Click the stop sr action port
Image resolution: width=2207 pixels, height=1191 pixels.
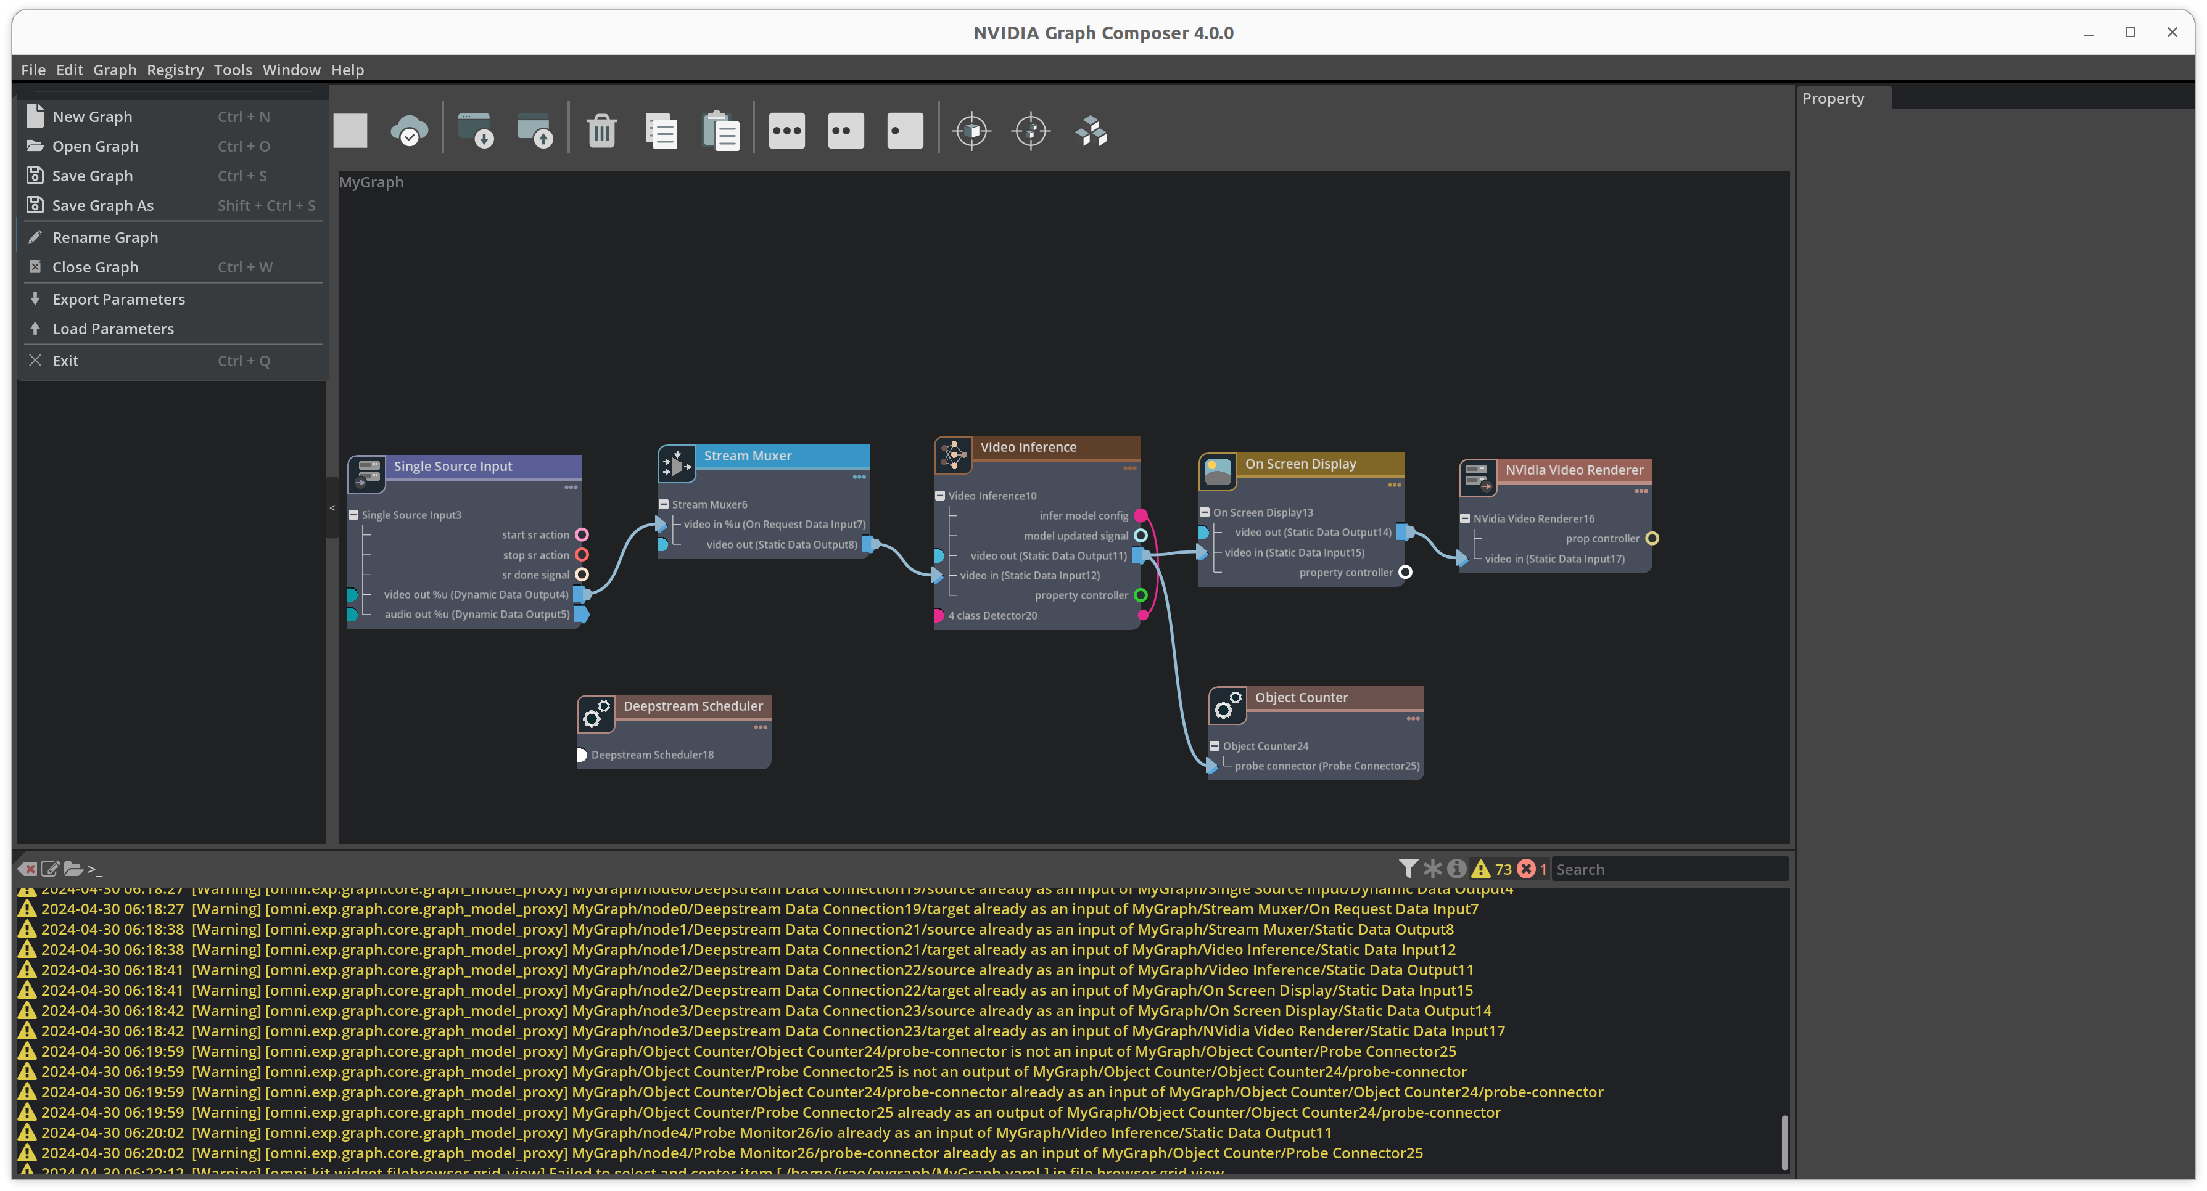(x=582, y=555)
